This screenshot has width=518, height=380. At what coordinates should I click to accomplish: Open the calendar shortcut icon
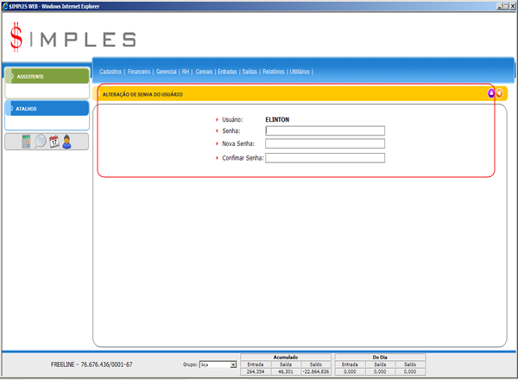54,142
